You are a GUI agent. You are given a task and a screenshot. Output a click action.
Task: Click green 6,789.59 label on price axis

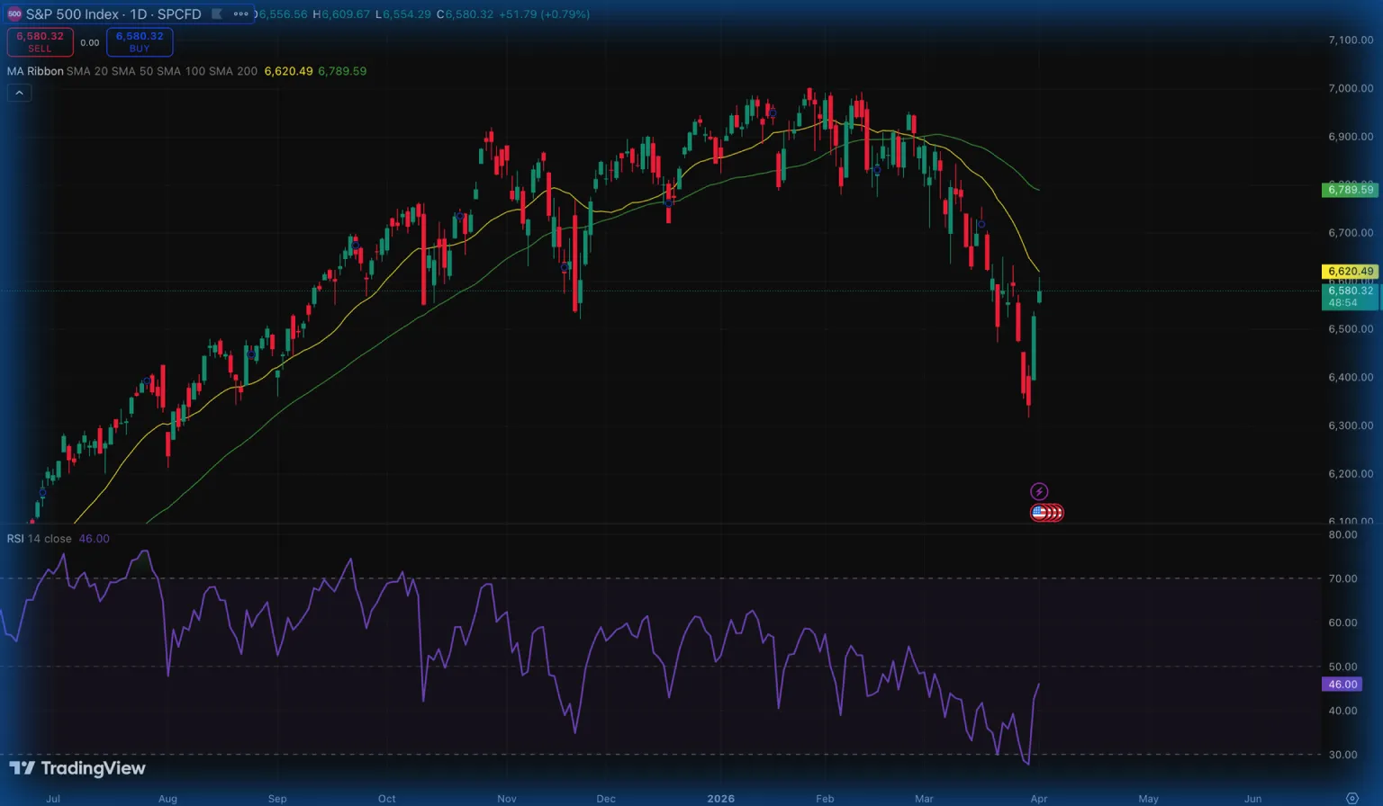pos(1351,190)
